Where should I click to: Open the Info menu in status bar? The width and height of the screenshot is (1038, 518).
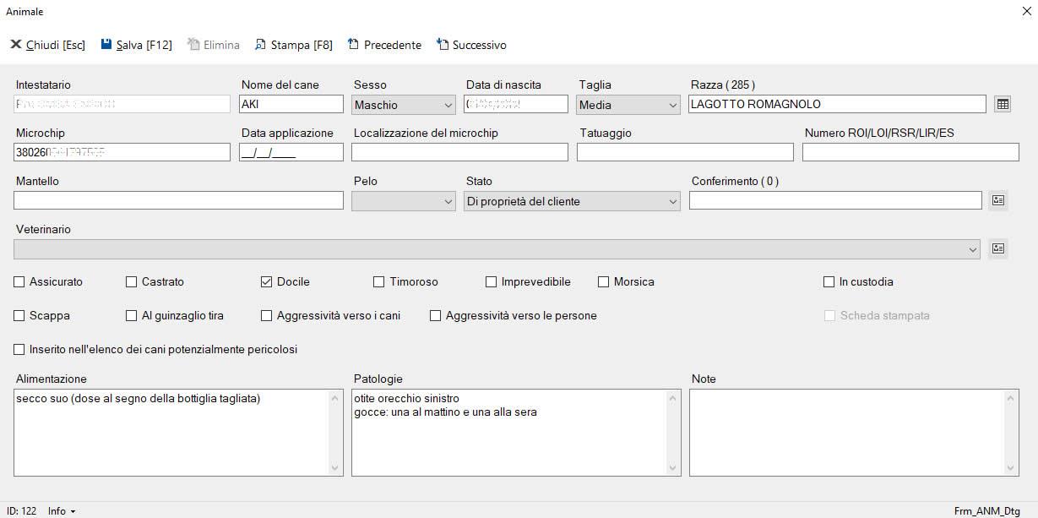[x=62, y=511]
